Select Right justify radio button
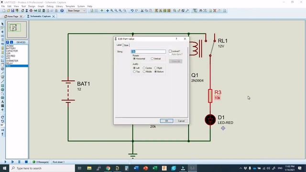The width and height of the screenshot is (306, 172). click(155, 68)
